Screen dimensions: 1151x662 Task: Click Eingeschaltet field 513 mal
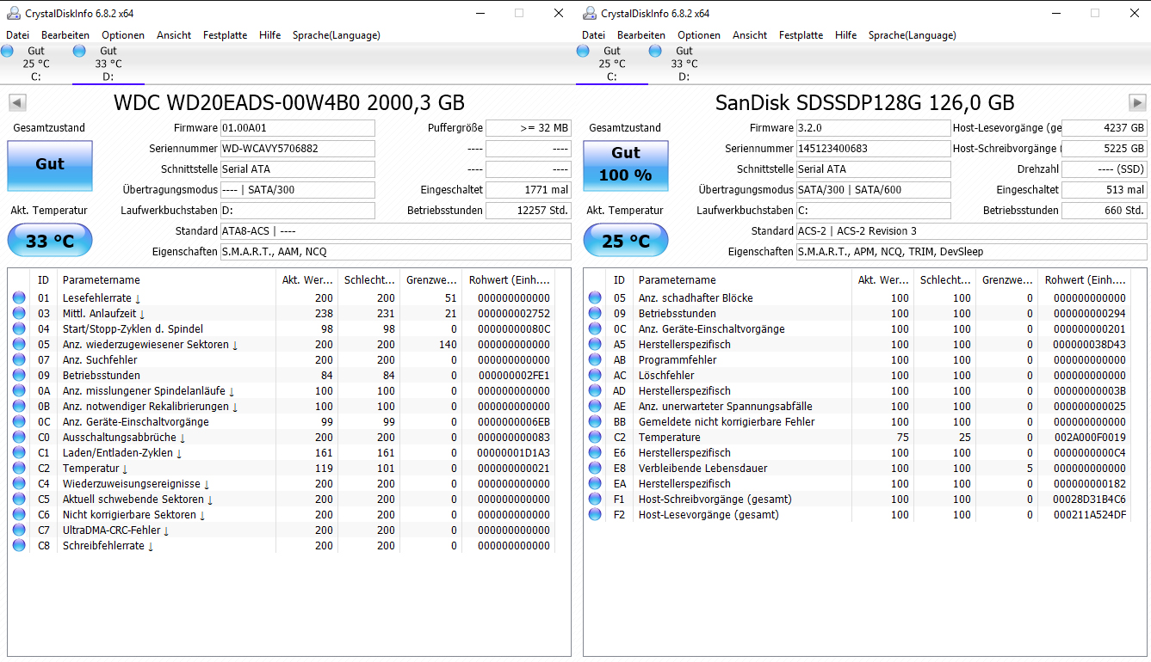[1105, 190]
